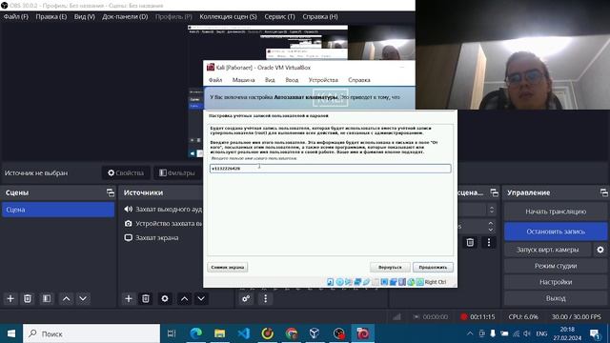Screen dimensions: 610x343
Task: Click Снимок экрана in Kali installer
Action: pyautogui.click(x=228, y=267)
